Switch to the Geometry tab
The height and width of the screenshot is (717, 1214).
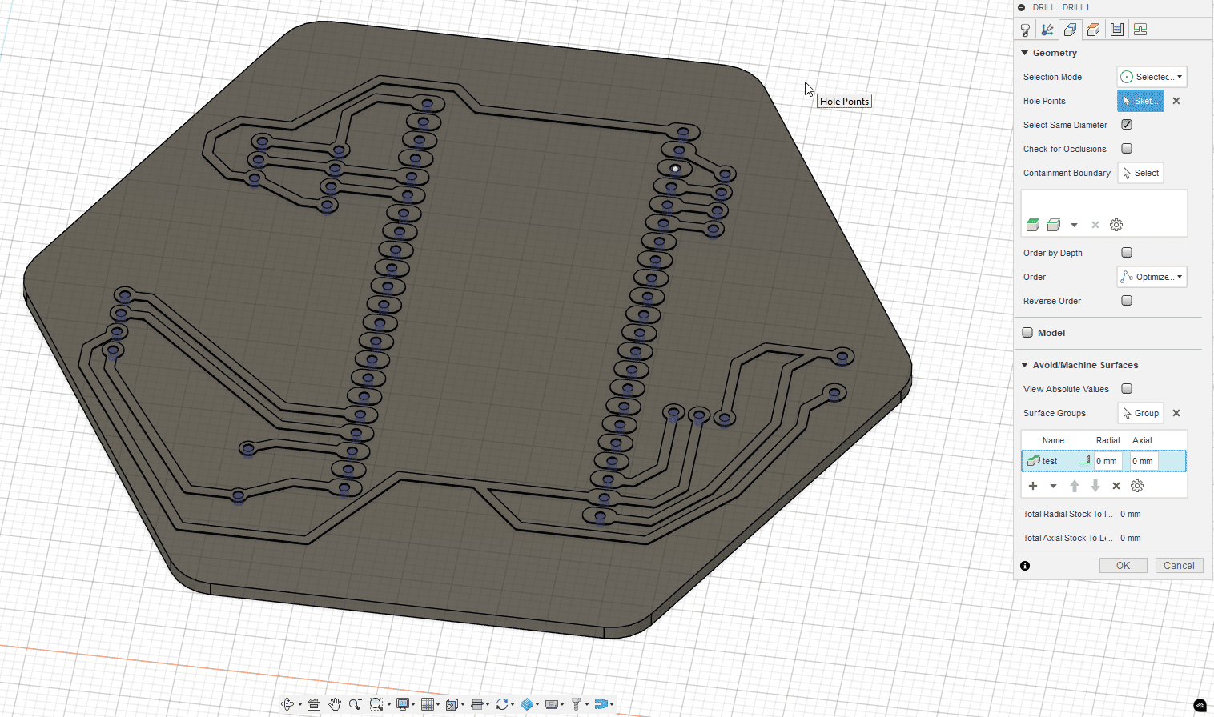click(1070, 30)
